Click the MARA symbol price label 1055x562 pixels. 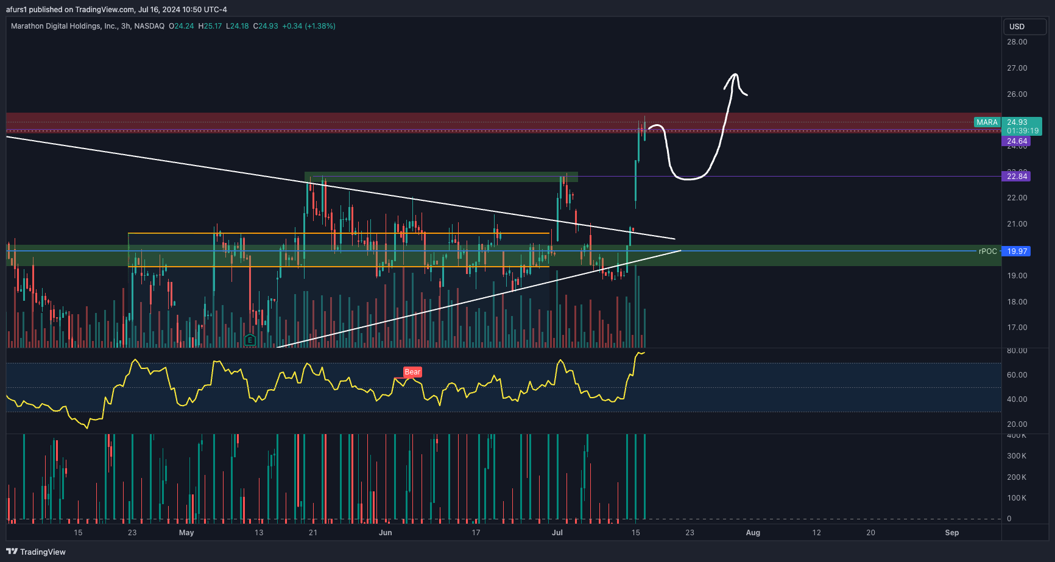987,122
